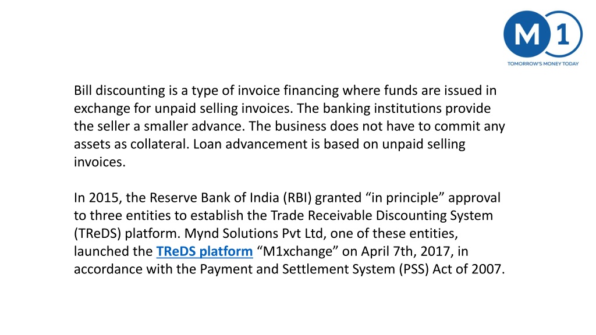This screenshot has height=335, width=596.
Task: Click 'Trade Receivable Discounting System' text
Action: point(382,216)
